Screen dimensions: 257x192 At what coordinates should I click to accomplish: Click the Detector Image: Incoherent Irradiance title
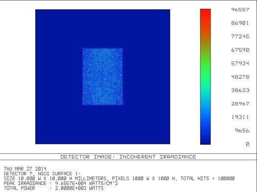(128, 157)
